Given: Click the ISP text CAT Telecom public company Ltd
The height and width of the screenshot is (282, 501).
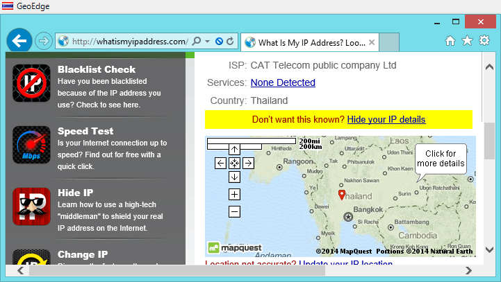Looking at the screenshot, I should 323,65.
